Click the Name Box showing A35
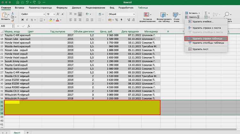Viewport: 240px width, 134px height. point(6,26)
